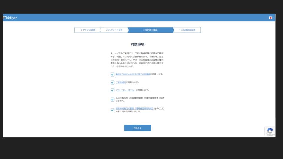Go to step 1 アドレス登録
283x159 pixels.
click(x=88, y=30)
